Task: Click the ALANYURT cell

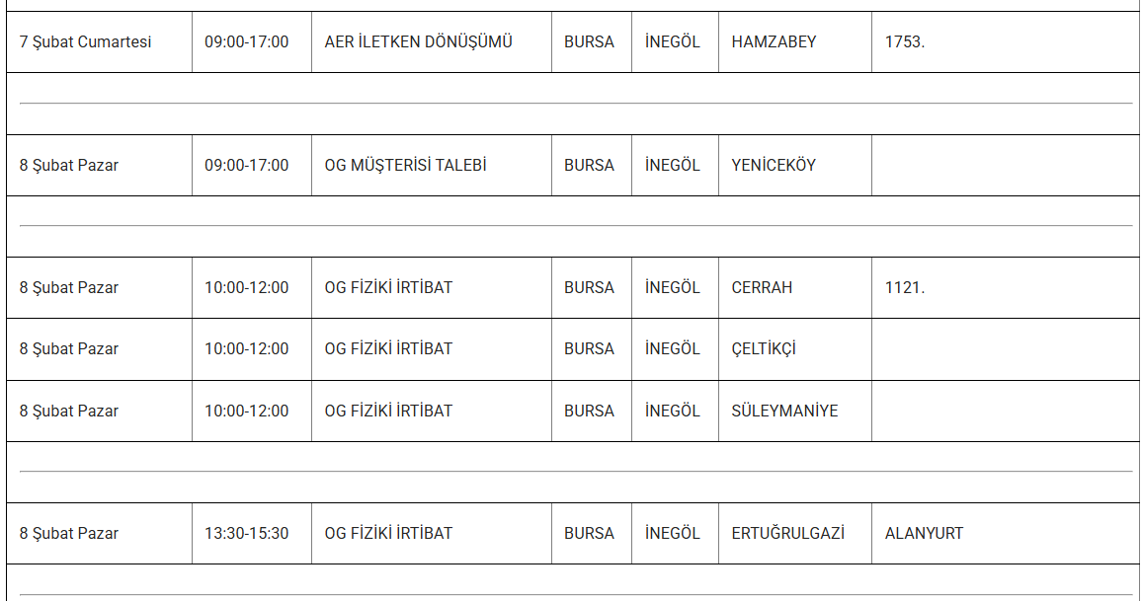Action: 925,534
